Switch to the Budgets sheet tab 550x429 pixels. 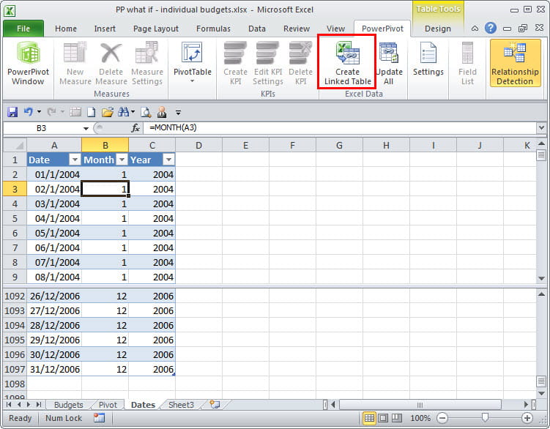pos(68,404)
